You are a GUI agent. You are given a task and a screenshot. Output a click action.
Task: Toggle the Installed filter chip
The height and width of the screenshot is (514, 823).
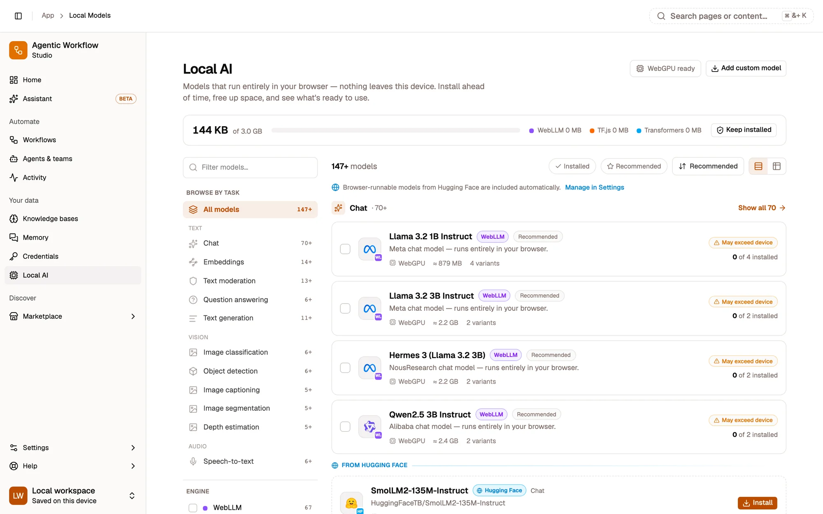click(572, 166)
